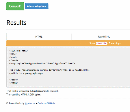
Task: Open the Advanced options panel
Action: [x=37, y=6]
